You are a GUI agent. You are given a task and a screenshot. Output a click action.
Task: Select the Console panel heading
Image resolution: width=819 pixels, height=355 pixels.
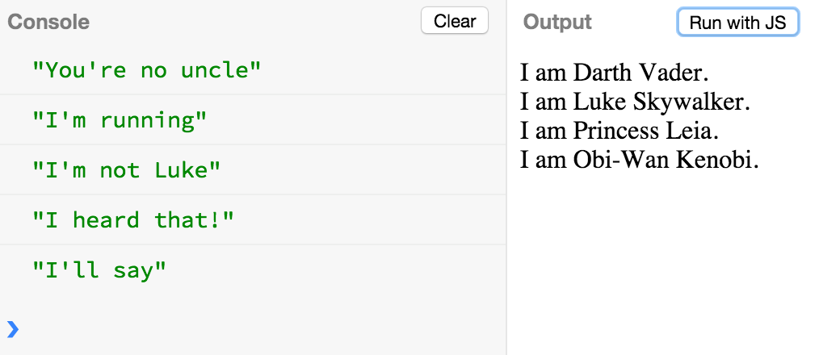point(48,22)
